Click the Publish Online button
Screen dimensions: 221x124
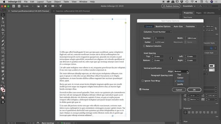point(171,6)
